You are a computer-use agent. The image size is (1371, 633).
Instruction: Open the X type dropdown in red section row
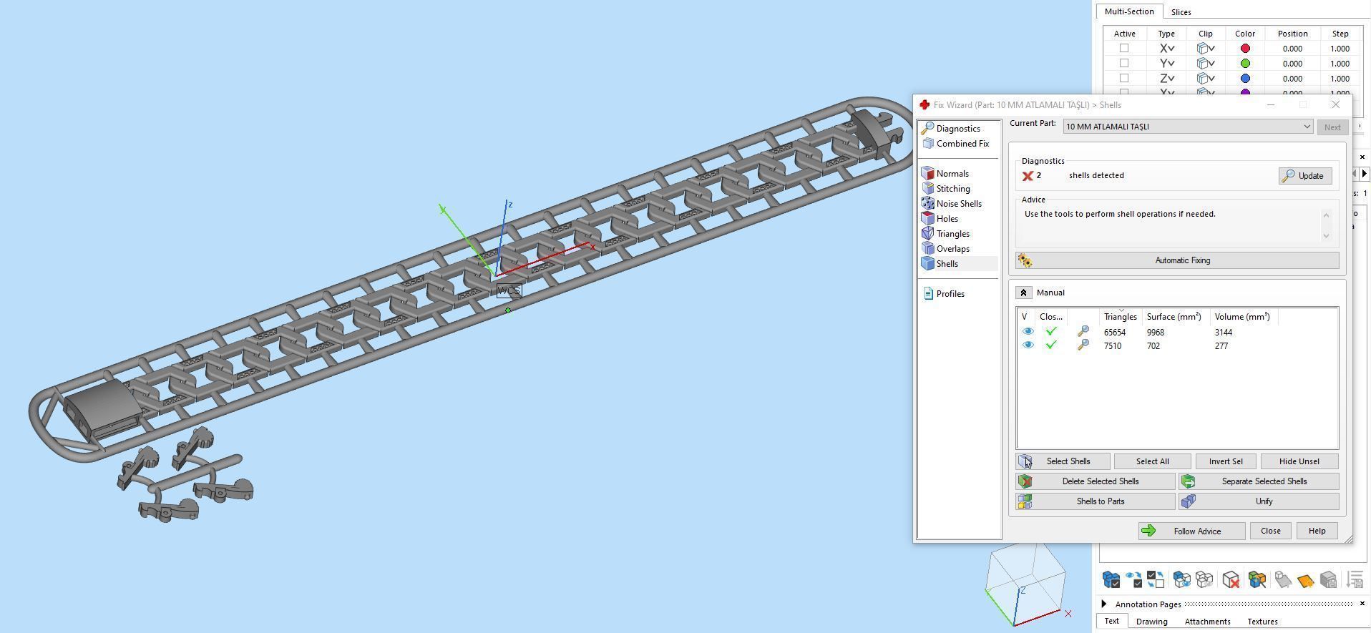1166,49
